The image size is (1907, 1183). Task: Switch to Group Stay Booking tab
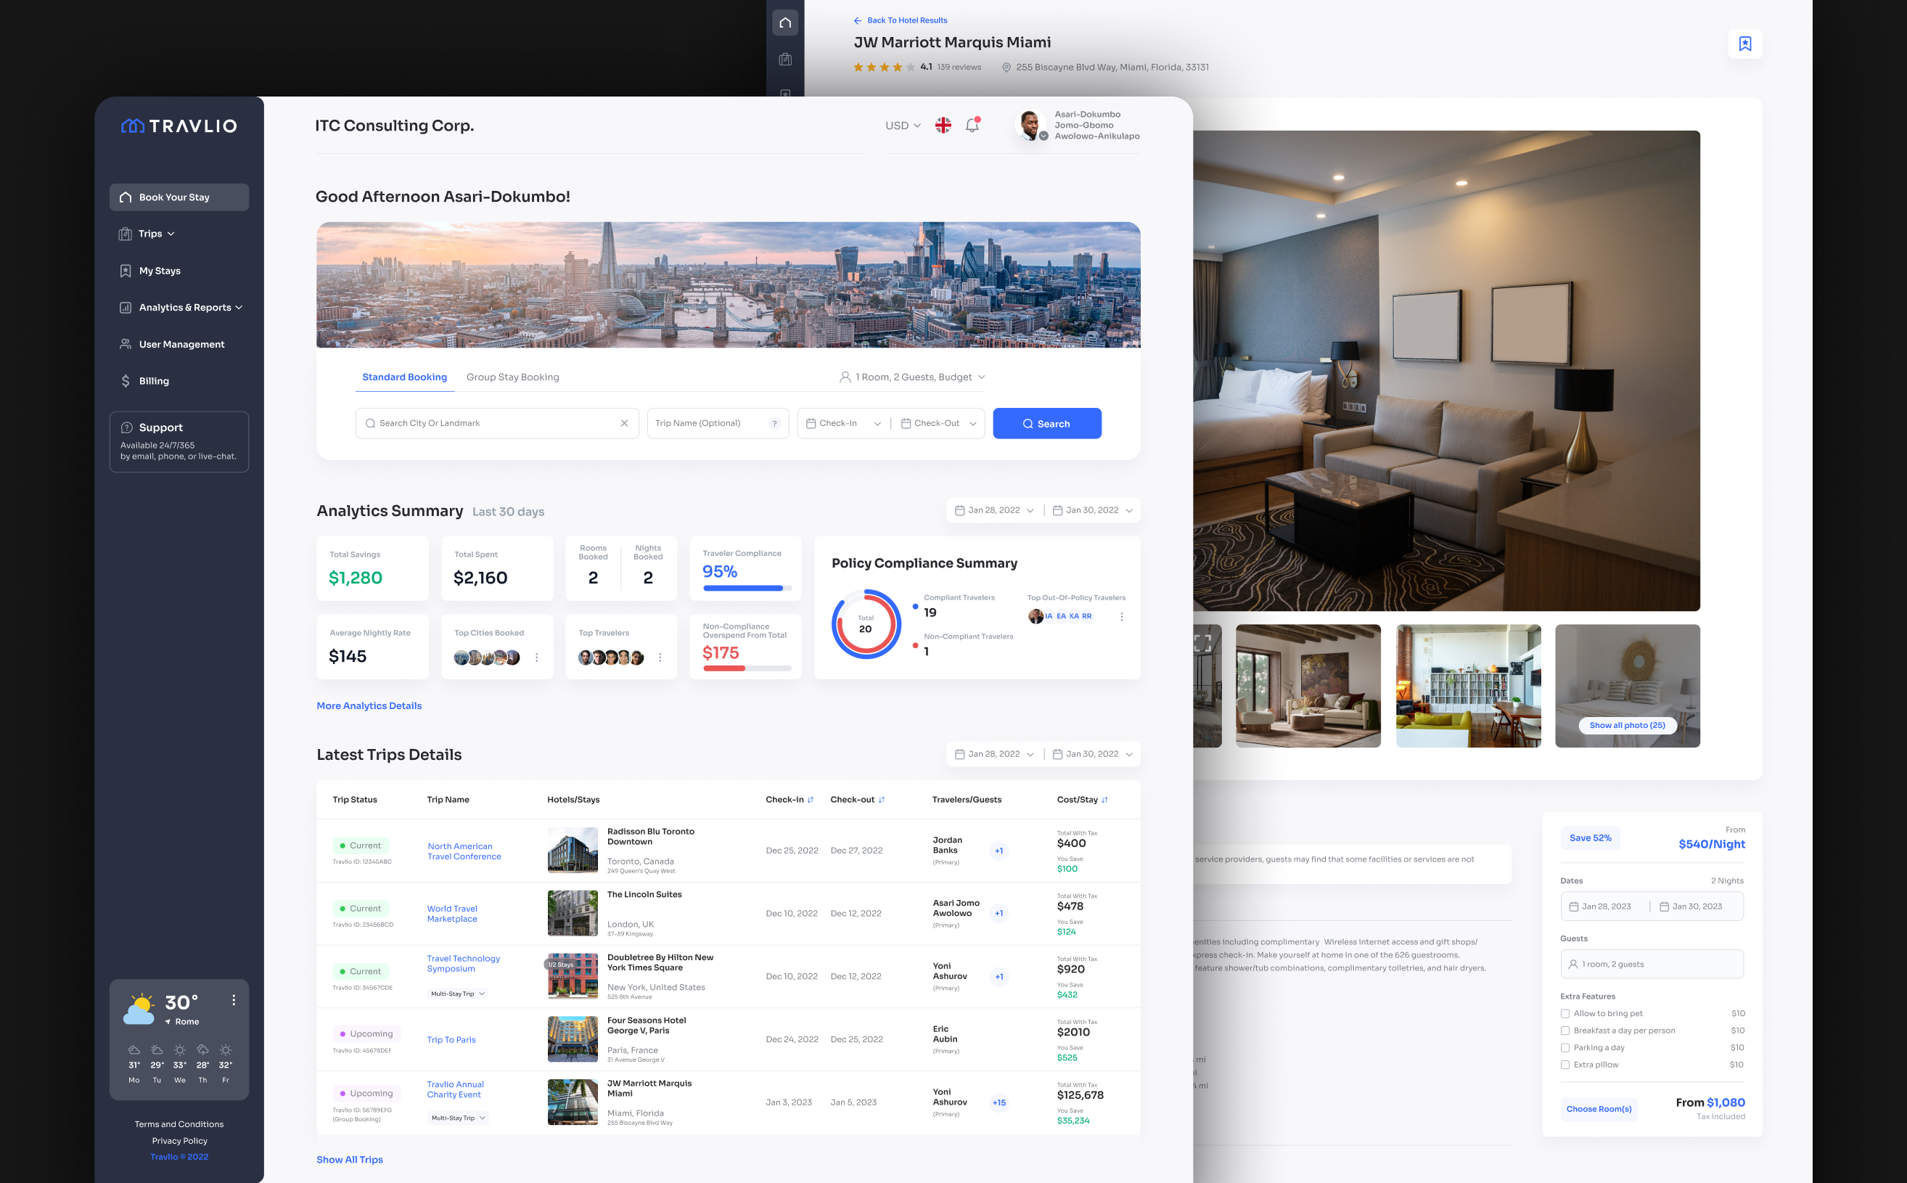click(x=512, y=377)
